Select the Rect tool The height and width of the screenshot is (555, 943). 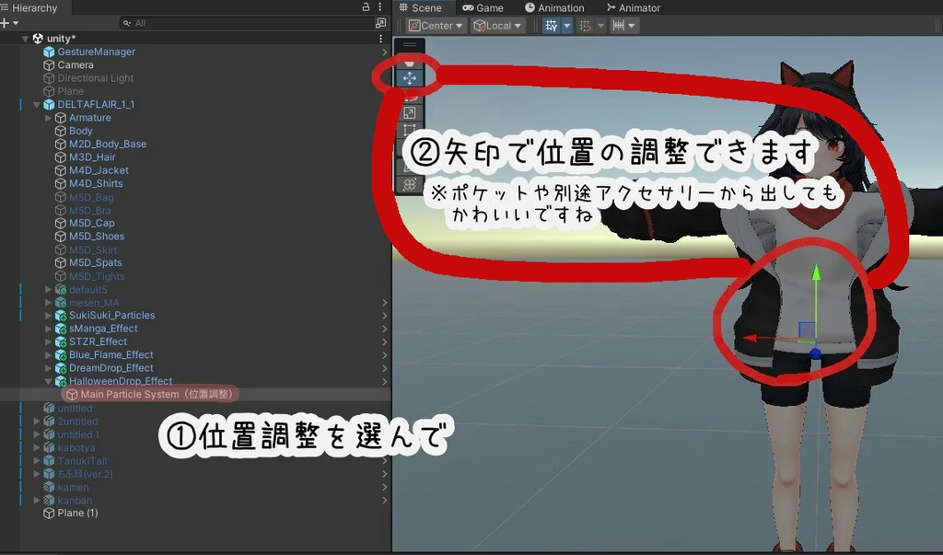tap(410, 129)
